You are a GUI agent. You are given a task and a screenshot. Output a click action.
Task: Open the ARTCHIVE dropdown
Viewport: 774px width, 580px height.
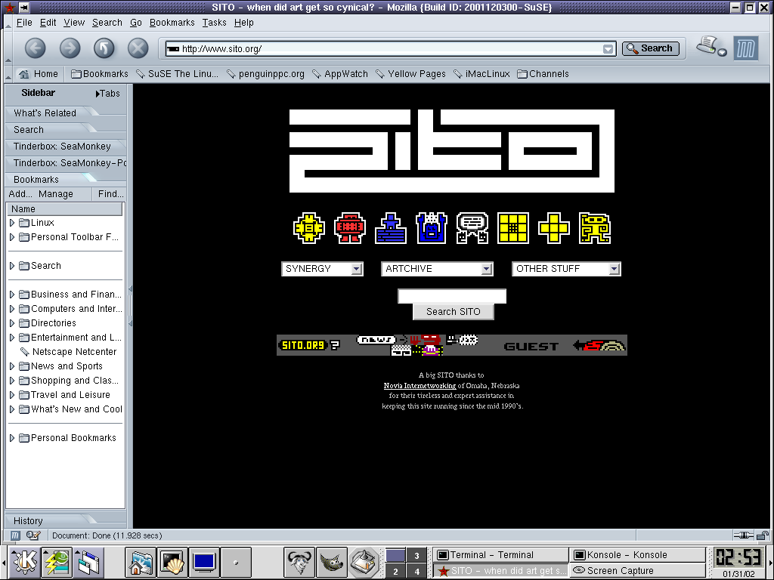click(437, 269)
